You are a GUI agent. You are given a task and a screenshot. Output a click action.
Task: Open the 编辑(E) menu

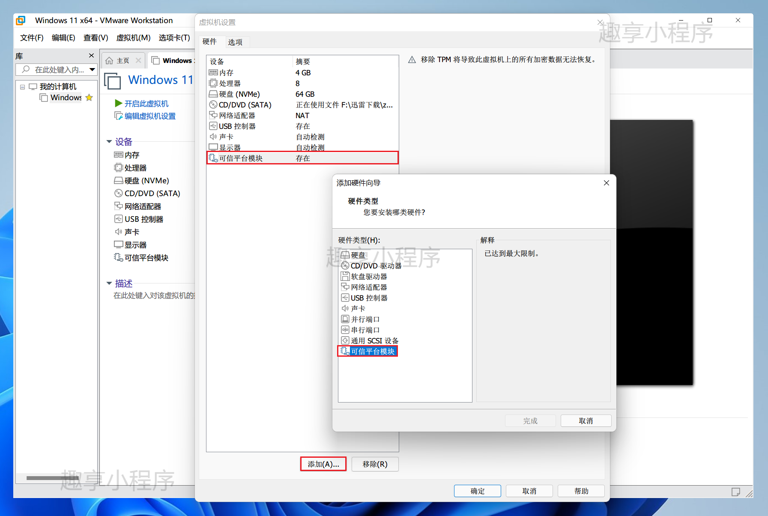(63, 38)
